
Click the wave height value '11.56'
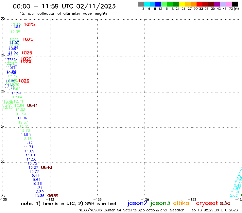[x=31, y=159]
